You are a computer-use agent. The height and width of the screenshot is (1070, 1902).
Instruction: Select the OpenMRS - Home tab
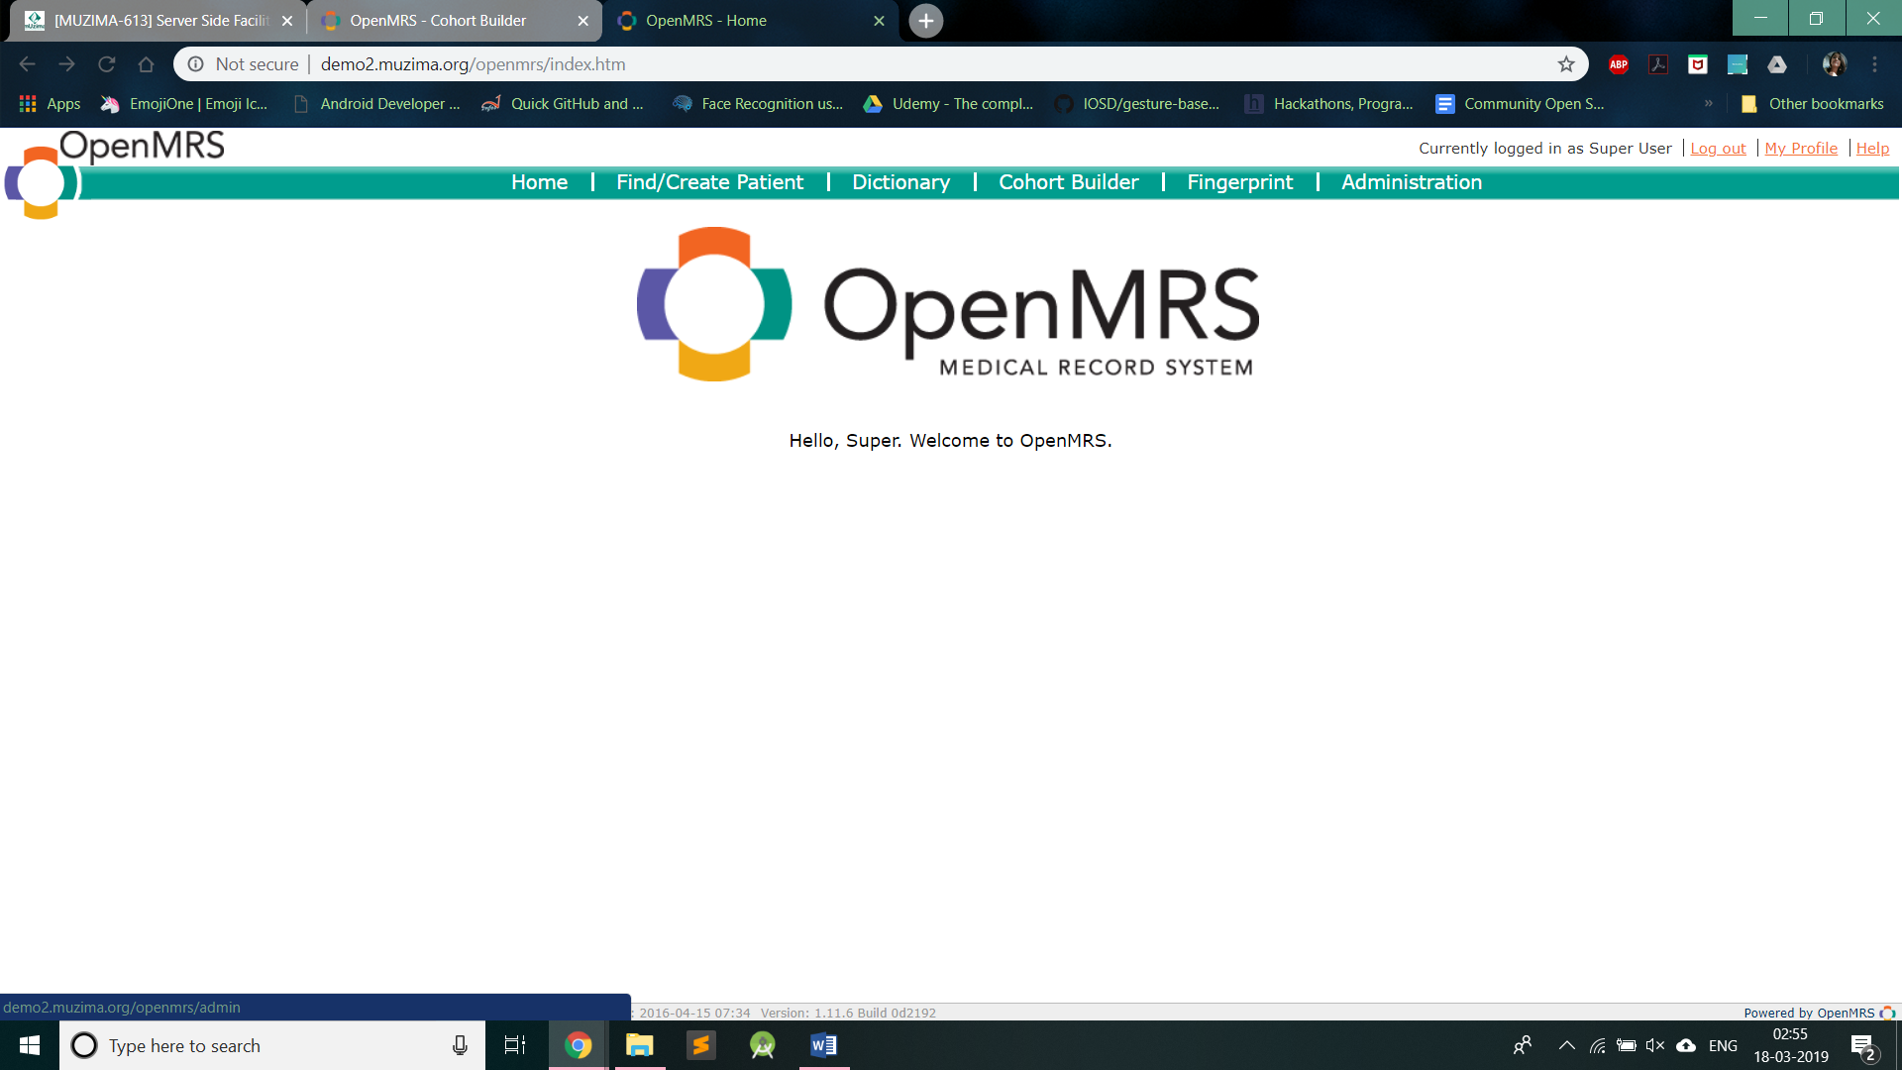click(x=748, y=21)
